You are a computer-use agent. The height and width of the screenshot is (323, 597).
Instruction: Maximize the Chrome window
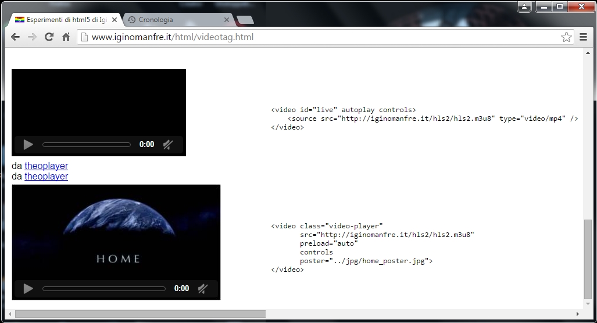560,6
